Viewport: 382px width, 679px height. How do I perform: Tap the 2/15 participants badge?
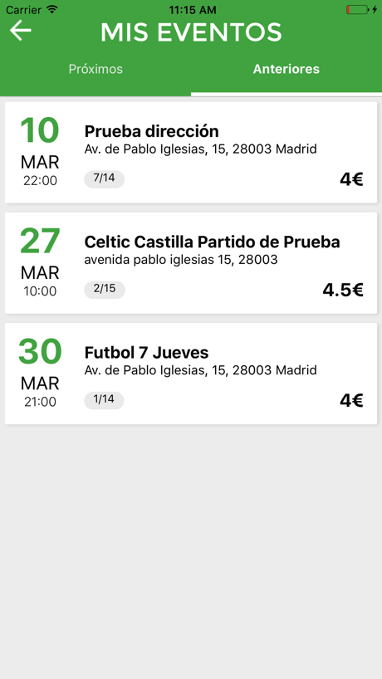[x=105, y=290]
